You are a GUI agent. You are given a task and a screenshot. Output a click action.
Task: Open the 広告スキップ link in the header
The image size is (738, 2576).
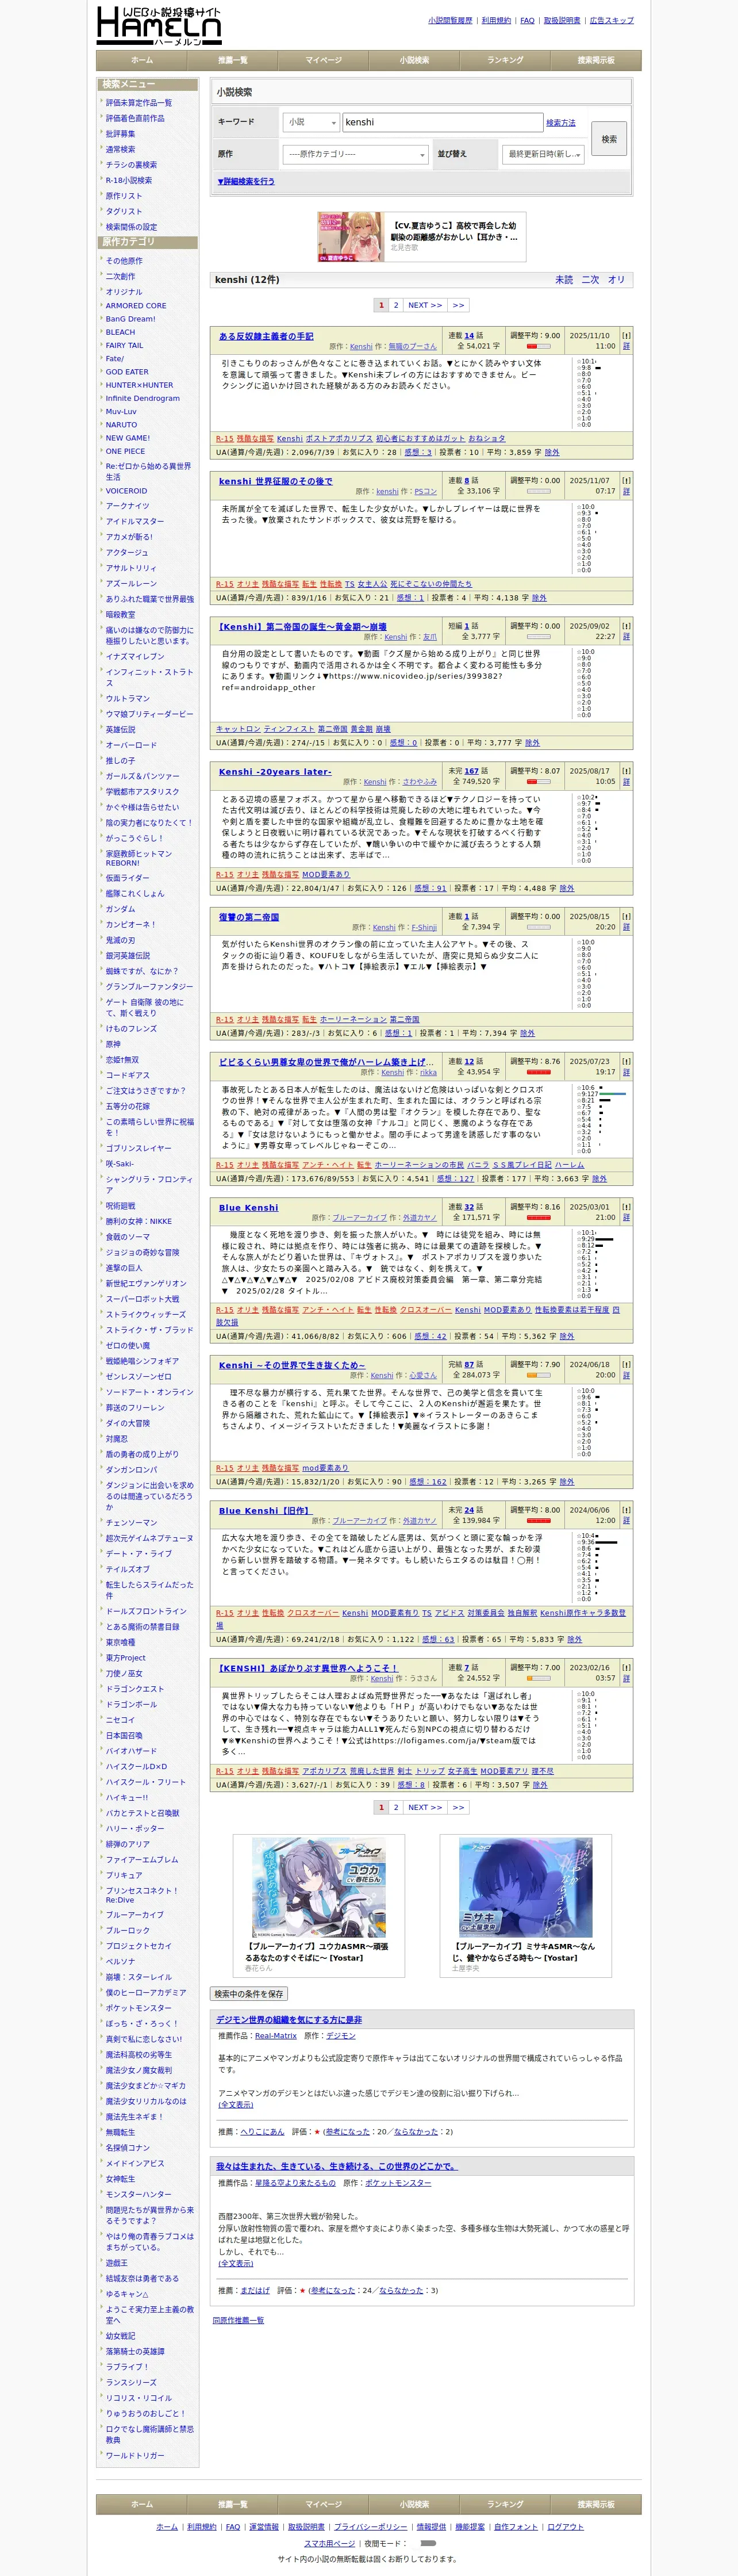point(611,20)
